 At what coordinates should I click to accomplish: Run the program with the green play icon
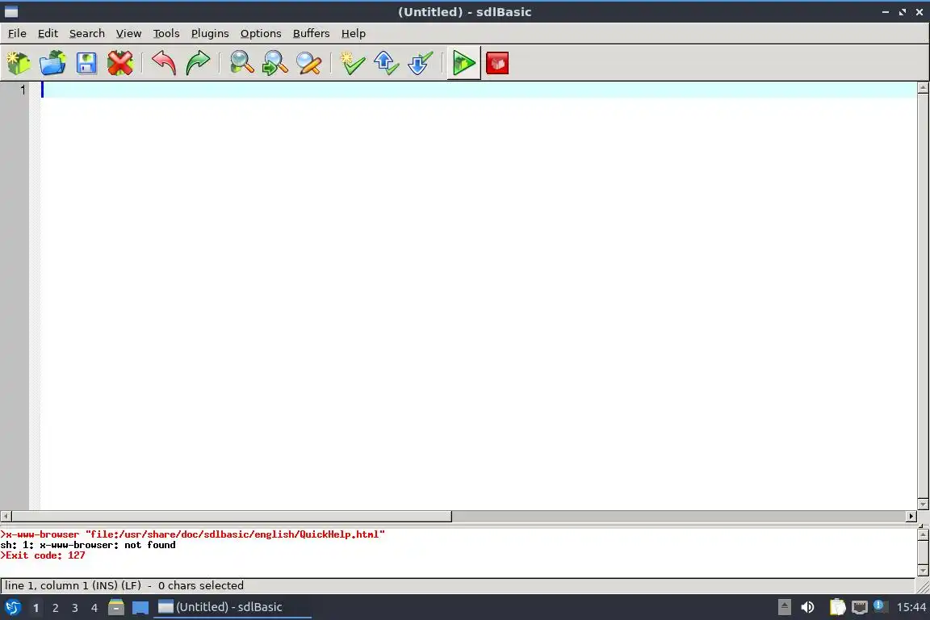[464, 63]
